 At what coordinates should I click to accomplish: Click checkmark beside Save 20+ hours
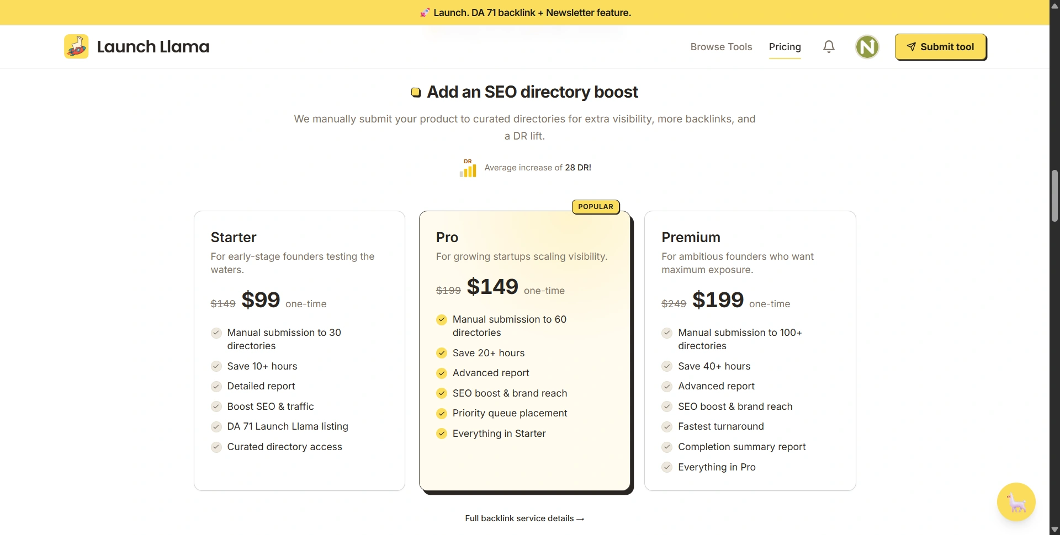click(x=442, y=353)
